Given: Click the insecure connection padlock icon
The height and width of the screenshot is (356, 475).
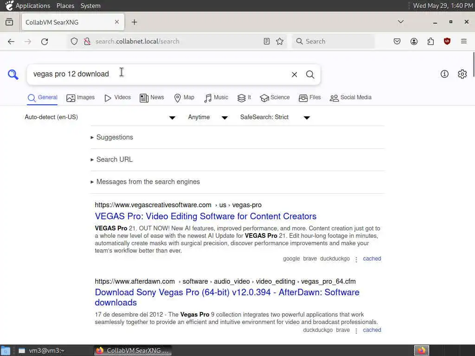Looking at the screenshot, I should click(87, 41).
